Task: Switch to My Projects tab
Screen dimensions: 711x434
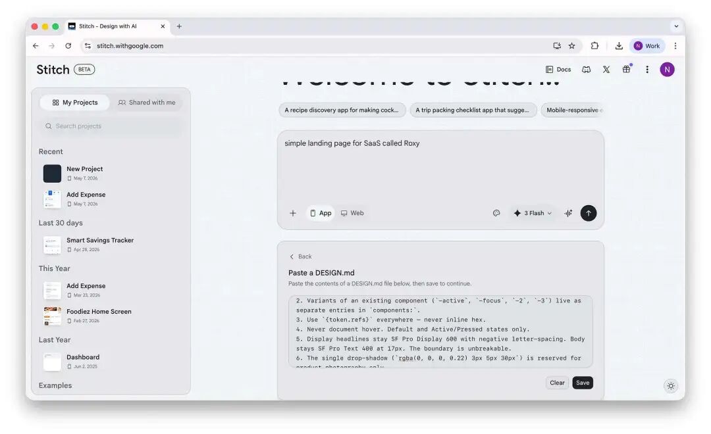Action: tap(75, 103)
